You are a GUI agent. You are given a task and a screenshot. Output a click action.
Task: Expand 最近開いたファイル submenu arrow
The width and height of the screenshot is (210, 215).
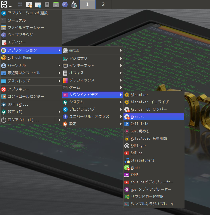pyautogui.click(x=59, y=73)
